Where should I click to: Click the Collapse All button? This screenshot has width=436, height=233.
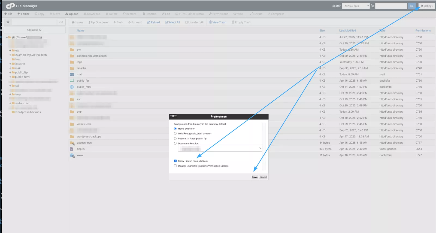click(35, 30)
